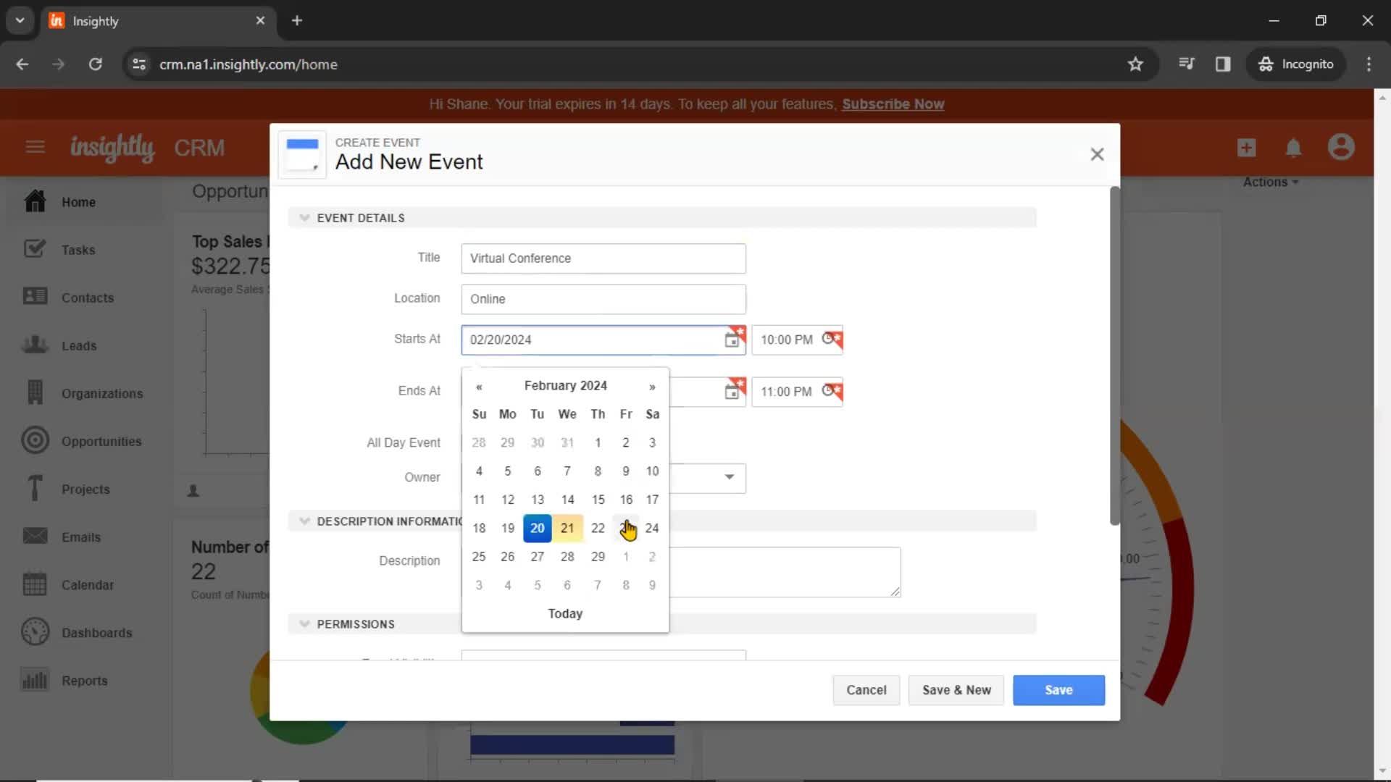Click Save & New button
1391x782 pixels.
tap(956, 689)
